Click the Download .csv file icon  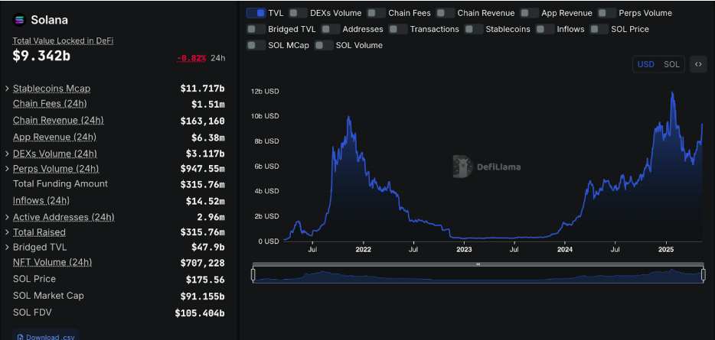click(x=20, y=337)
